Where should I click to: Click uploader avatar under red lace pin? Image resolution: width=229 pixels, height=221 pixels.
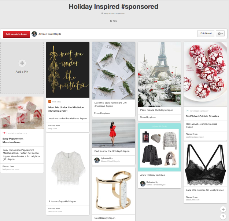point(97,160)
